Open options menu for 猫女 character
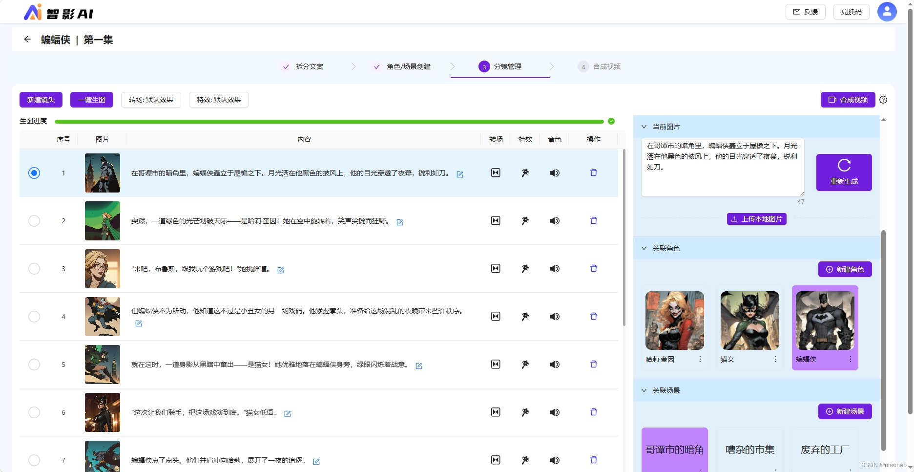The image size is (914, 472). (x=775, y=359)
